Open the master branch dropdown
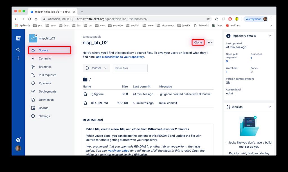The height and width of the screenshot is (172, 288). click(96, 68)
